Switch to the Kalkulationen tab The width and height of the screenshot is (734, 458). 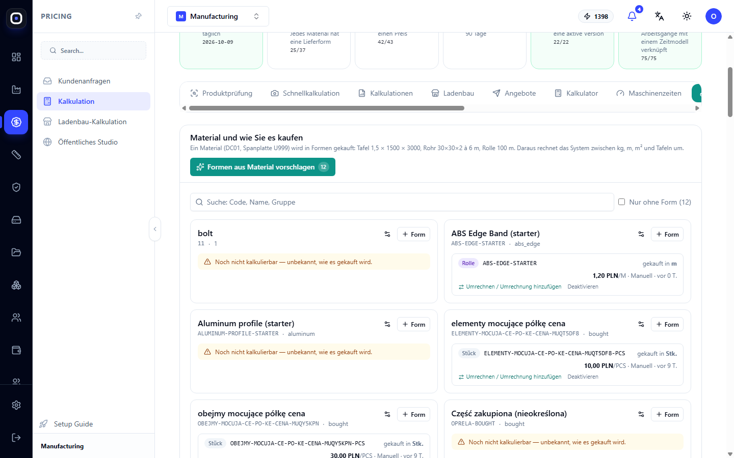pyautogui.click(x=385, y=93)
